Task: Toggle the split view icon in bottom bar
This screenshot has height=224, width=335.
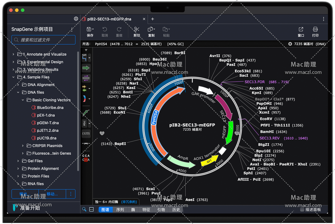Action: point(91,209)
